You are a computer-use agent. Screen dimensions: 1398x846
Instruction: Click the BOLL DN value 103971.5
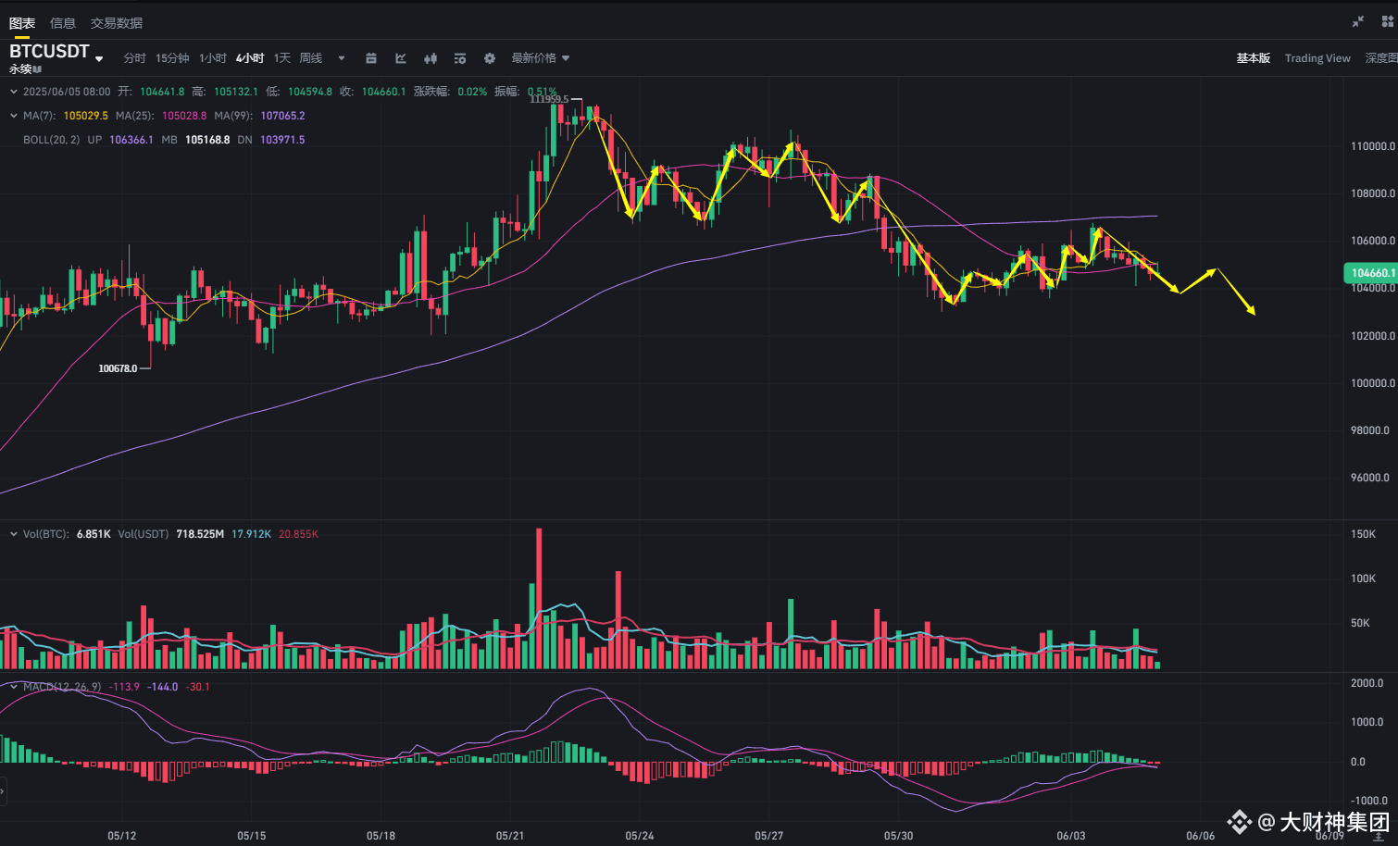pyautogui.click(x=282, y=140)
